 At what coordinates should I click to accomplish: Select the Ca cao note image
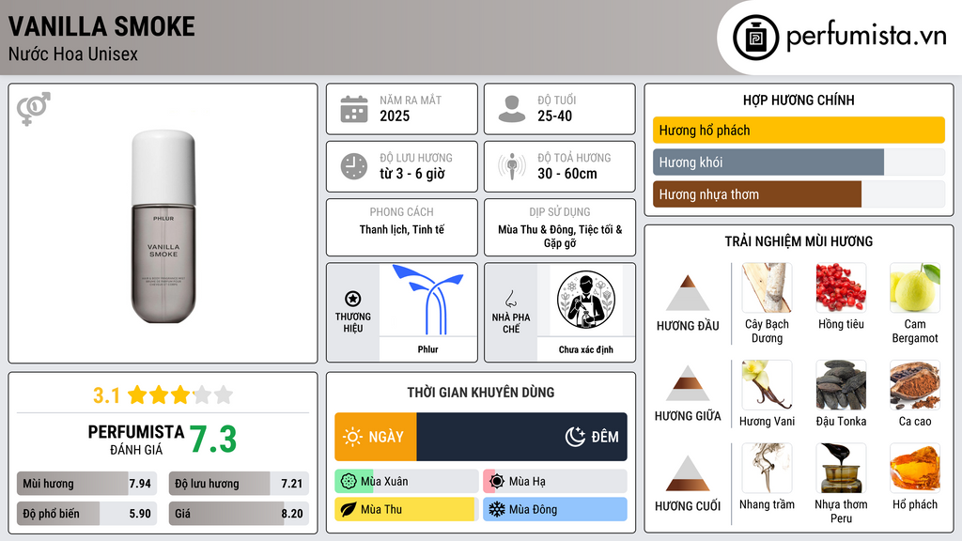[x=915, y=384]
